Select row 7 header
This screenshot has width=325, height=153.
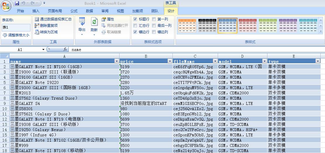[5, 93]
